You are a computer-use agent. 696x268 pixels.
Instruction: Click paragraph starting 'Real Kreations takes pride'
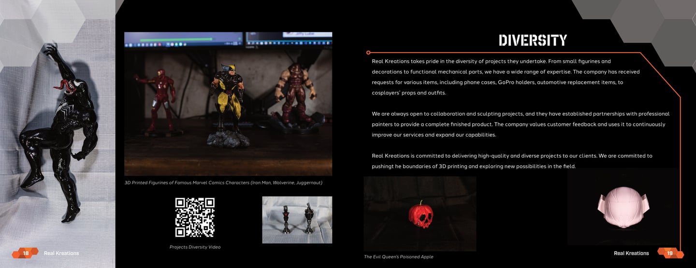[506, 77]
